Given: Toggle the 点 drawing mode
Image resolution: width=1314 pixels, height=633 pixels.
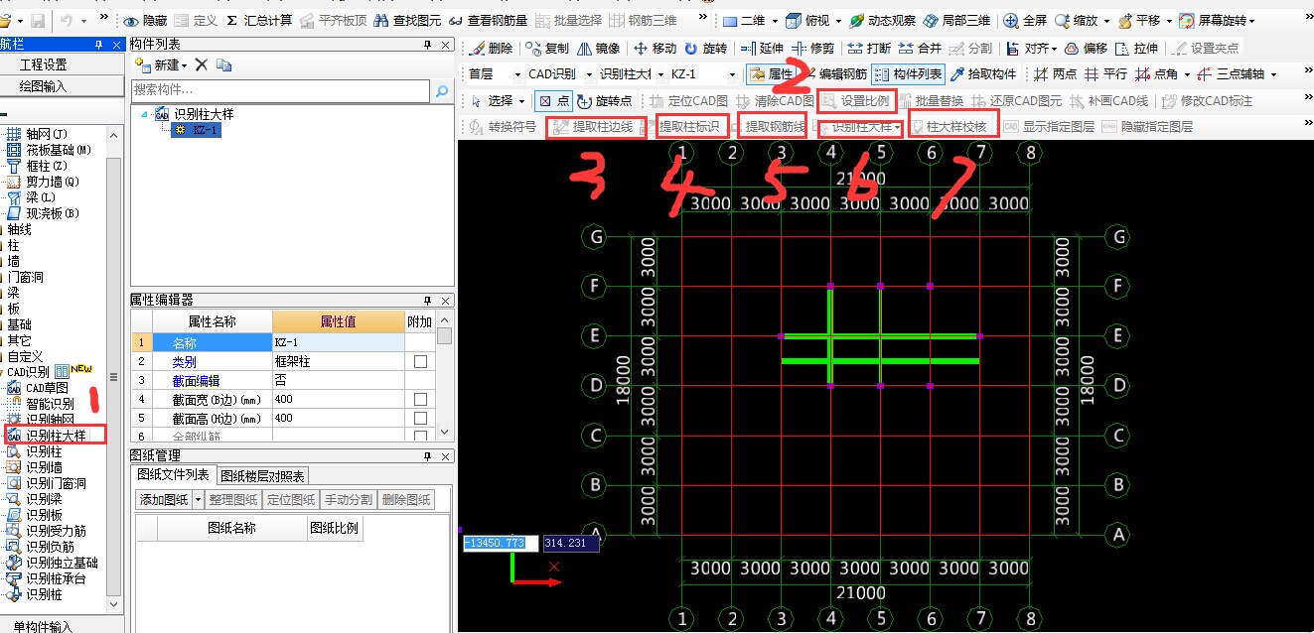Looking at the screenshot, I should pyautogui.click(x=554, y=101).
